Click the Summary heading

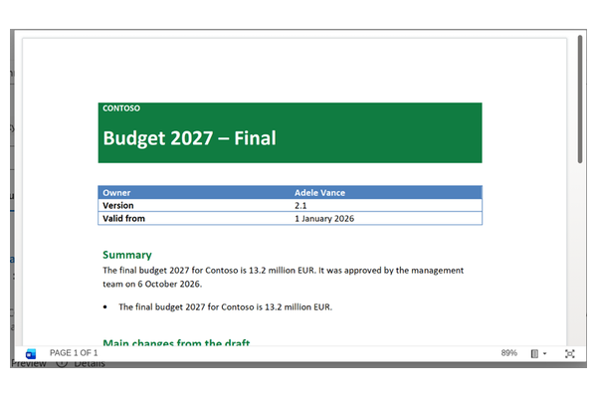tap(127, 255)
